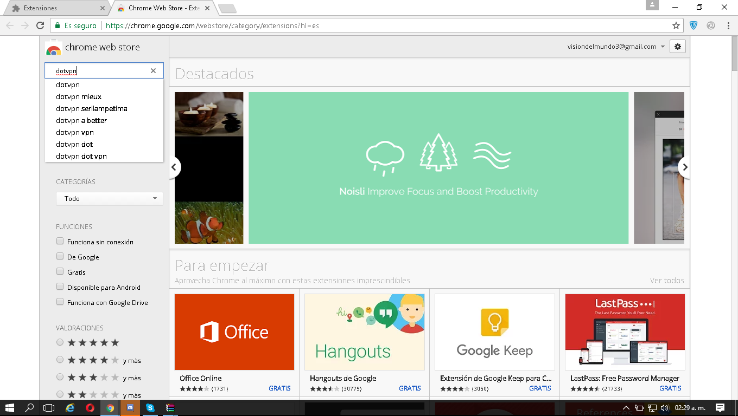Screen dimensions: 738x416
Task: Select the Chrome Web Store tab
Action: [163, 8]
